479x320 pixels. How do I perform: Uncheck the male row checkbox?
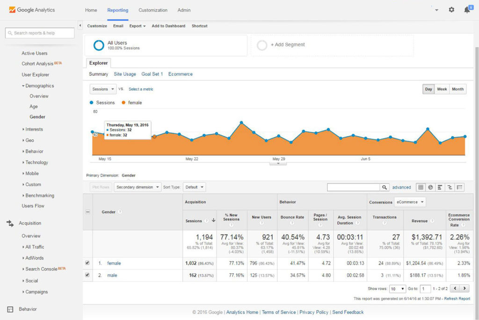point(87,276)
